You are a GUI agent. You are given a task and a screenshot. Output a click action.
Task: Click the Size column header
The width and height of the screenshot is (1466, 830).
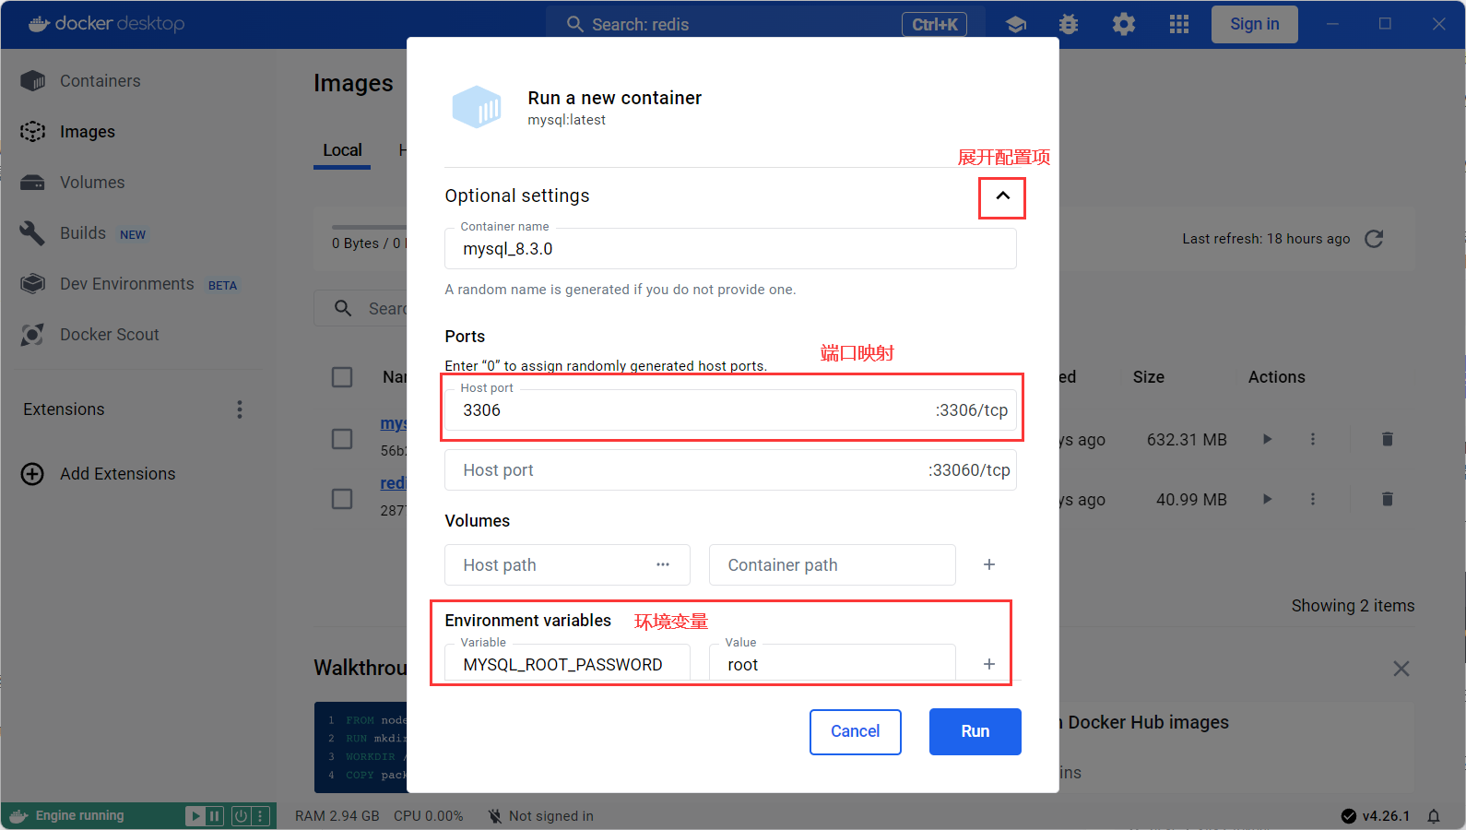[x=1149, y=377]
